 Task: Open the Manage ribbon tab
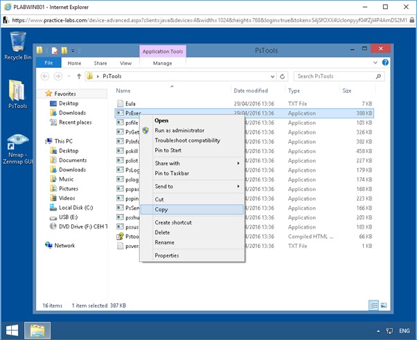(x=163, y=63)
